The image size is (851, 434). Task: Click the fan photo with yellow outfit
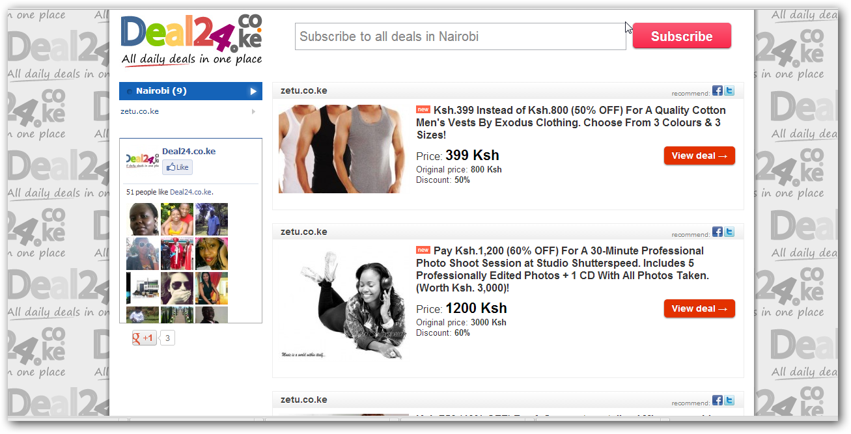tap(177, 219)
